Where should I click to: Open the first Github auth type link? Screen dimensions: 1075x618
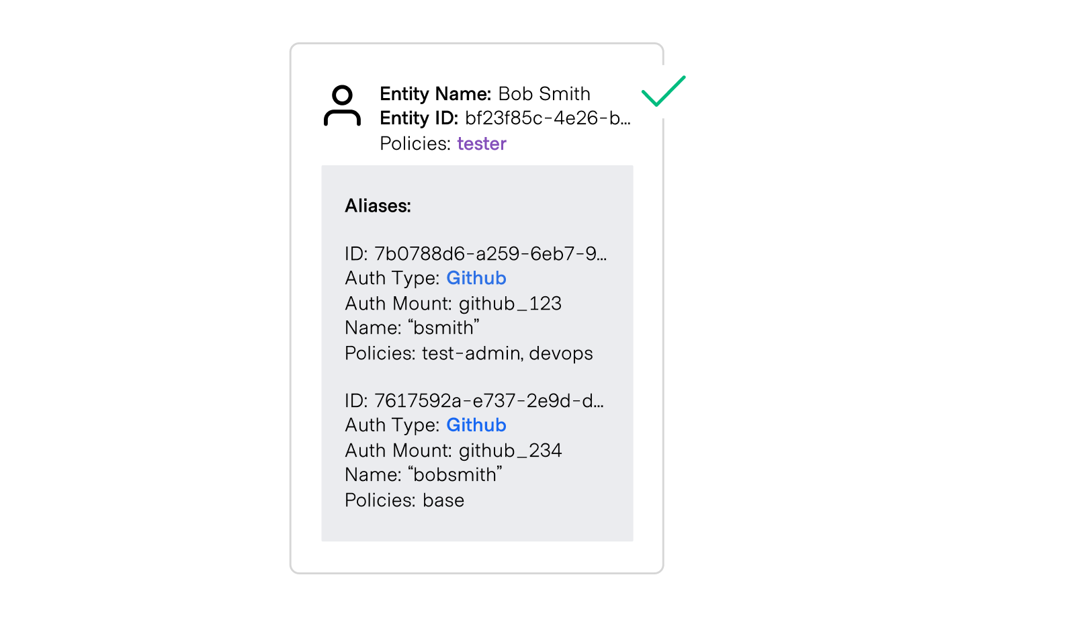[x=476, y=278]
